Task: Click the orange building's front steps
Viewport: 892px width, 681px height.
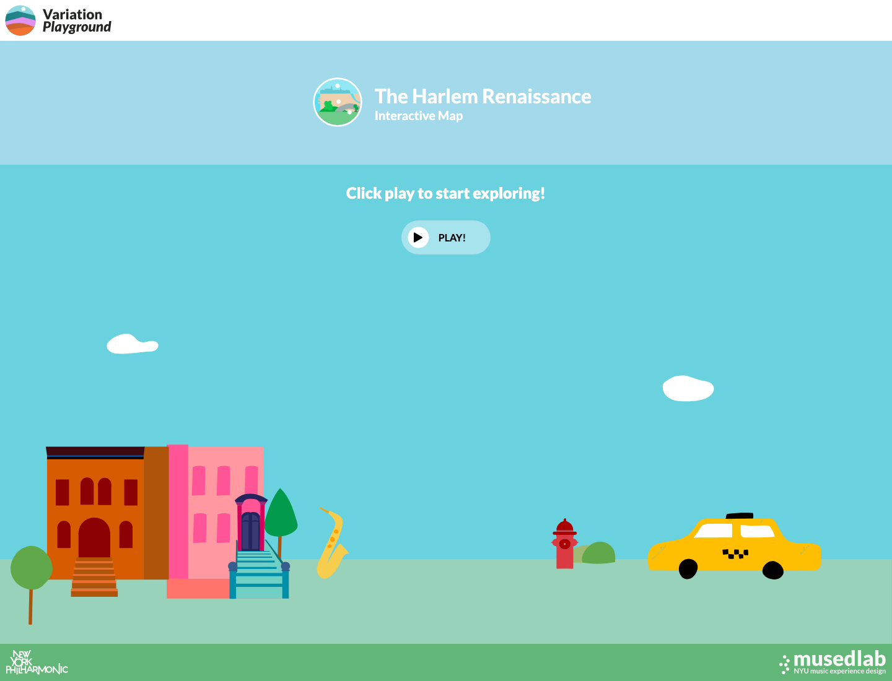Action: pos(94,577)
